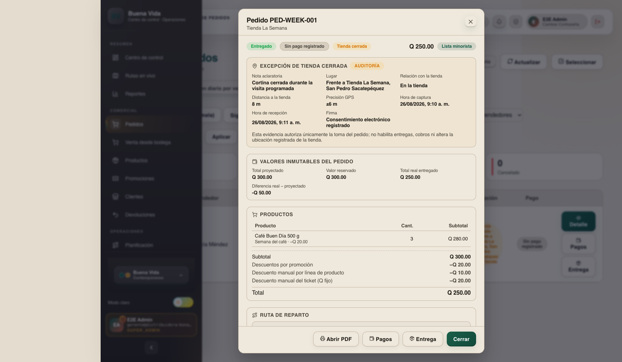This screenshot has height=362, width=622.
Task: Open the order PDF with Abrir PDF
Action: (336, 339)
